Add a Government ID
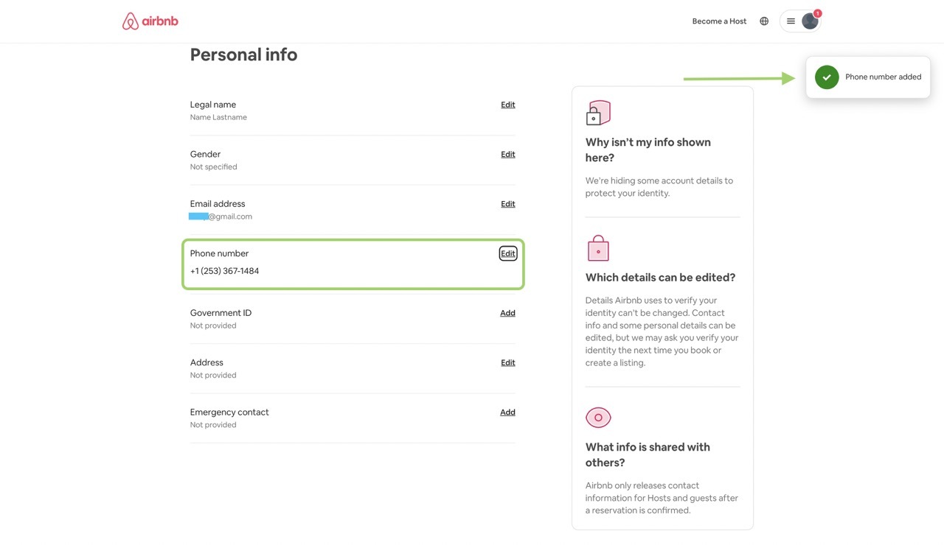This screenshot has width=944, height=545. coord(507,313)
